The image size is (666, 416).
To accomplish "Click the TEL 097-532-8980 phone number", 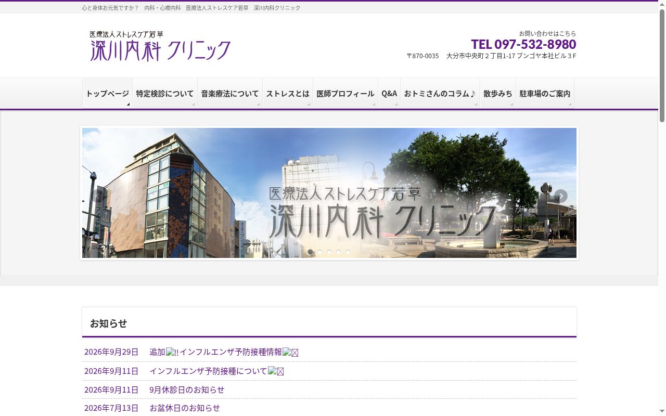I will [523, 44].
